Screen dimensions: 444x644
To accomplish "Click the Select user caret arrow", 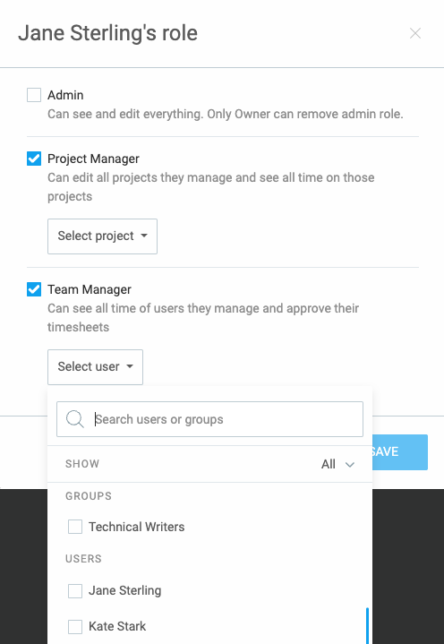I will (130, 366).
